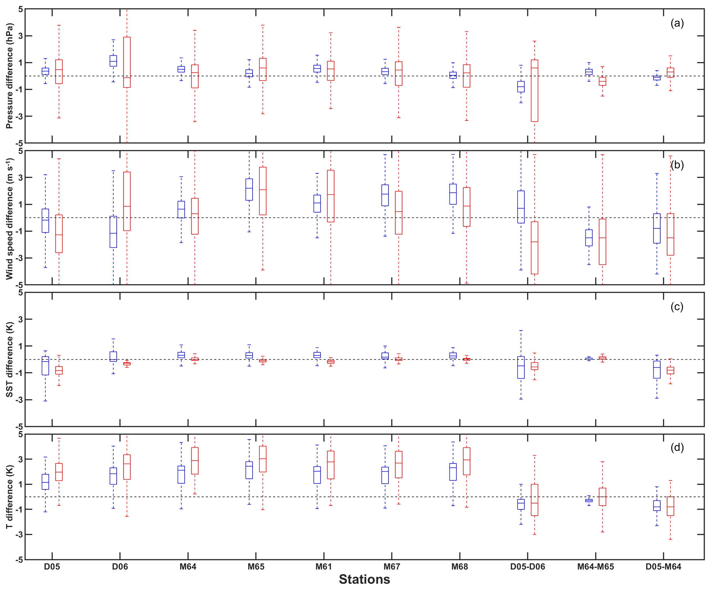711x590 pixels.
Task: Click the Stations x-axis title
Action: click(x=364, y=579)
